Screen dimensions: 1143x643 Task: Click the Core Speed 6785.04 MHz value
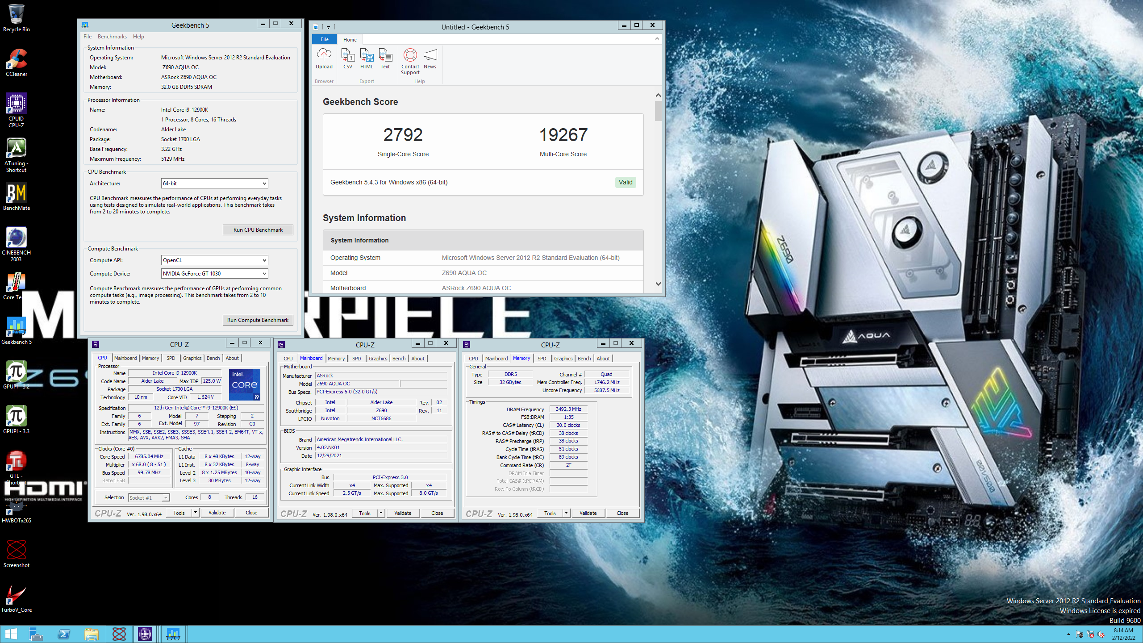(x=149, y=456)
